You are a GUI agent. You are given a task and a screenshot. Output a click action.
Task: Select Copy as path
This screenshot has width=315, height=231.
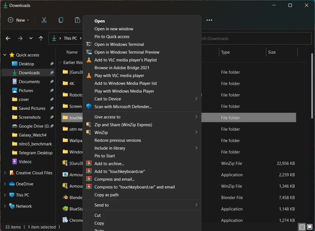pyautogui.click(x=142, y=195)
